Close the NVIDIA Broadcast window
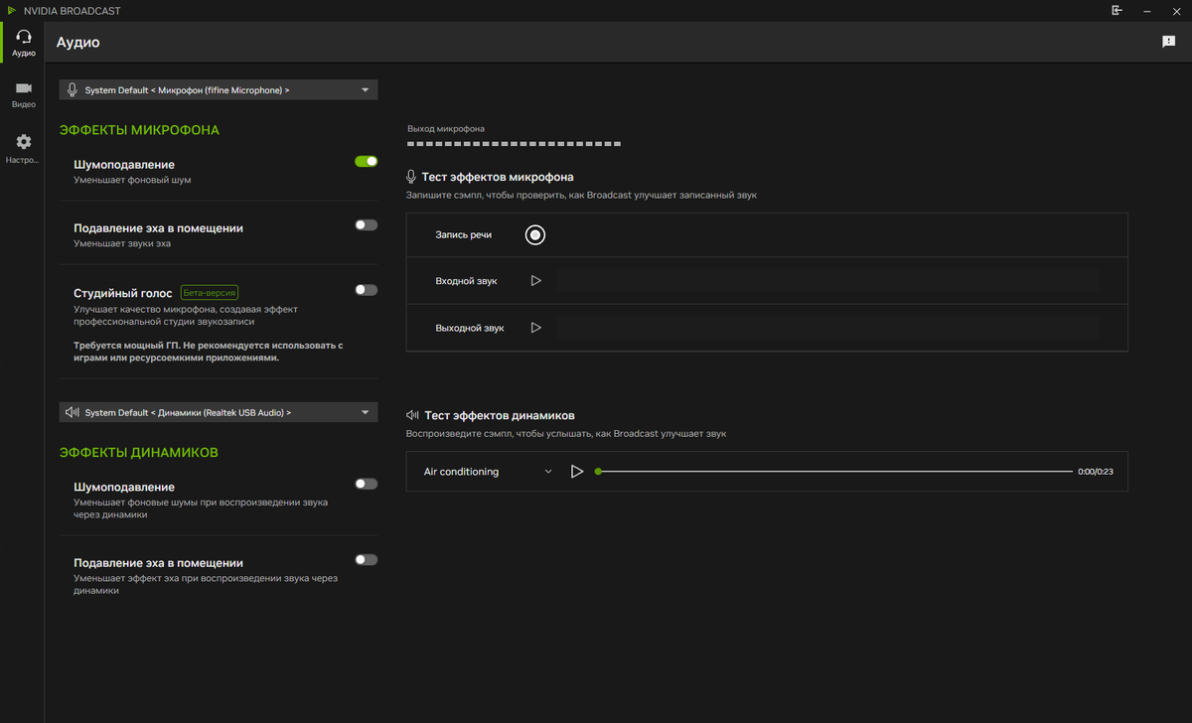The image size is (1192, 723). coord(1178,10)
